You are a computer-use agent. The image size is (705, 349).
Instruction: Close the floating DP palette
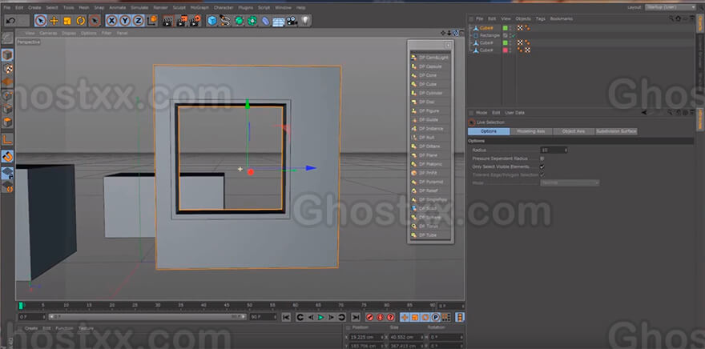448,45
